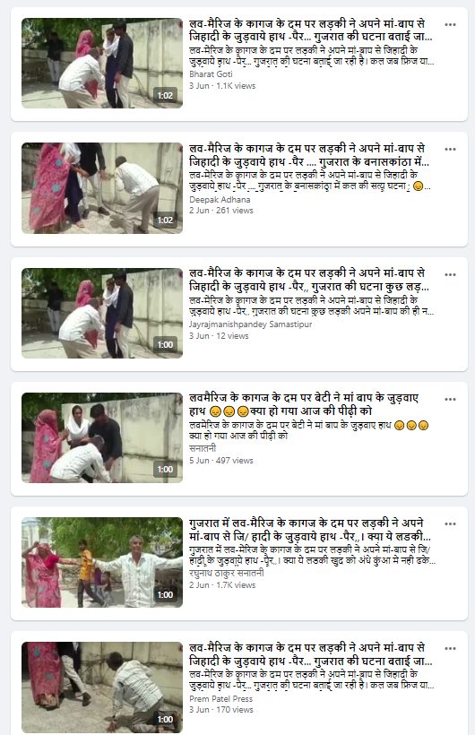The image size is (475, 735).
Task: Click video title mentioning गुजरात के बनासकांठा
Action: click(309, 155)
